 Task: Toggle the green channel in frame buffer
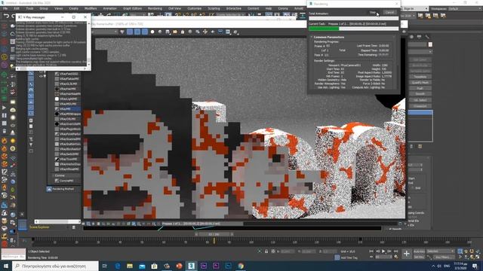pyautogui.click(x=137, y=32)
